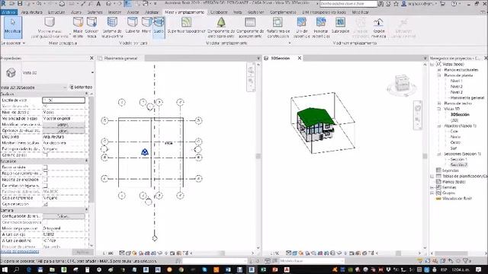Image resolution: width=488 pixels, height=274 pixels.
Task: Select the Muro by face tool
Action: (146, 25)
